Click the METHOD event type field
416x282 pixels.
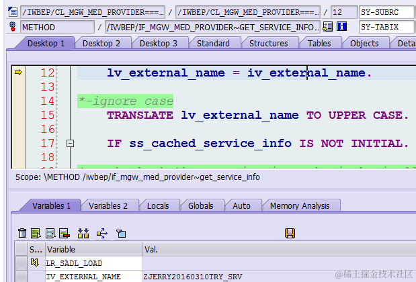(x=57, y=27)
